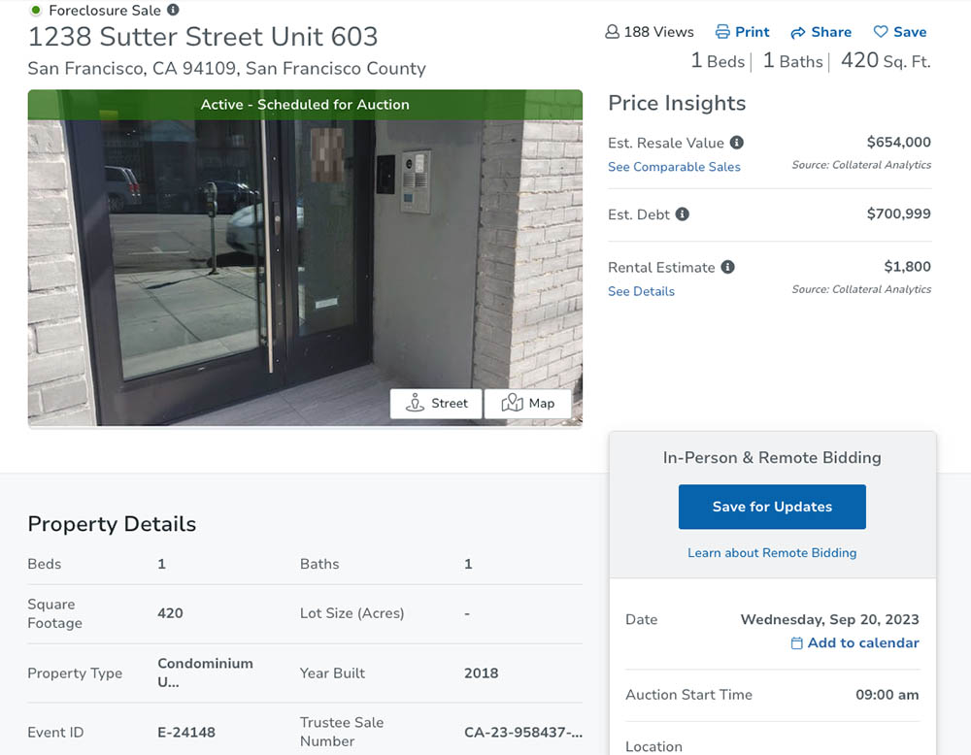Click the Event ID value E-24148

186,732
